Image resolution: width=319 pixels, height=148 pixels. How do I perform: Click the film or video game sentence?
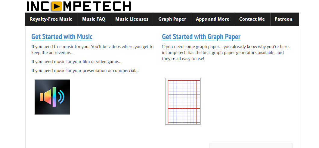[76, 62]
